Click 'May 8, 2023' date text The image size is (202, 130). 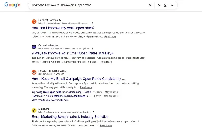[x=112, y=92]
